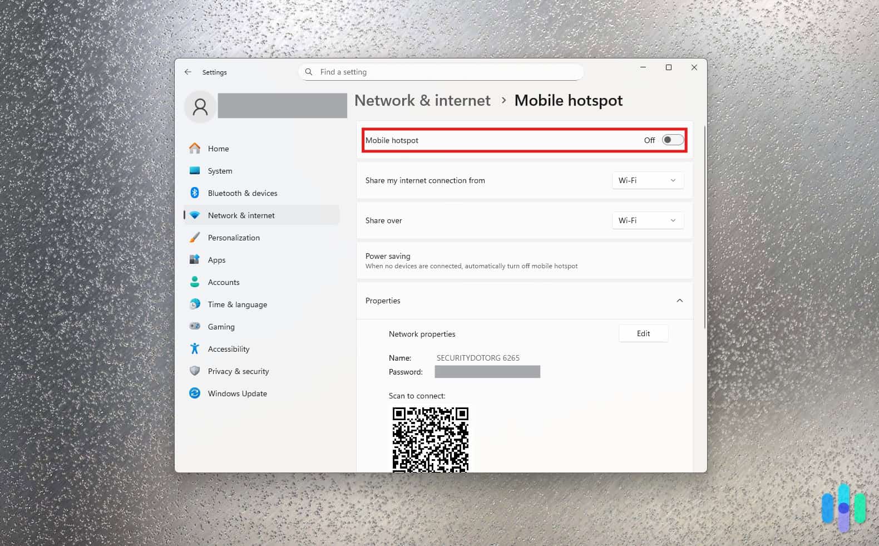Click the Accessibility figure icon

coord(195,348)
